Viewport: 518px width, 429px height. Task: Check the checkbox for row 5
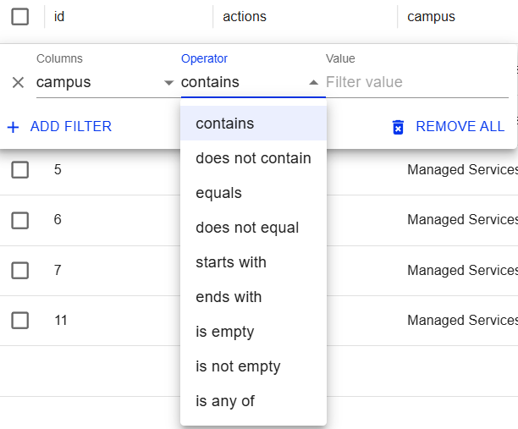(19, 170)
